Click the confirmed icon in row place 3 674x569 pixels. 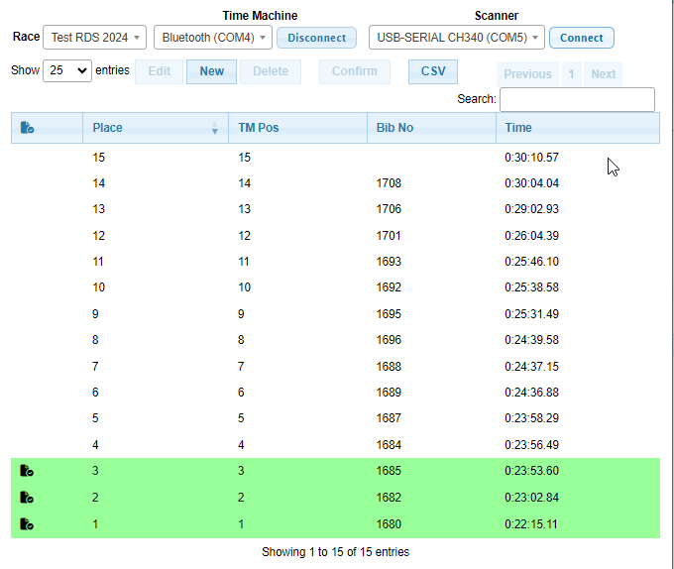(27, 471)
